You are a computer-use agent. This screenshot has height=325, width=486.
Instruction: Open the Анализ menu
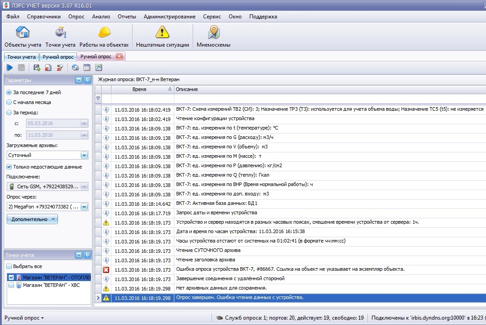coord(101,17)
